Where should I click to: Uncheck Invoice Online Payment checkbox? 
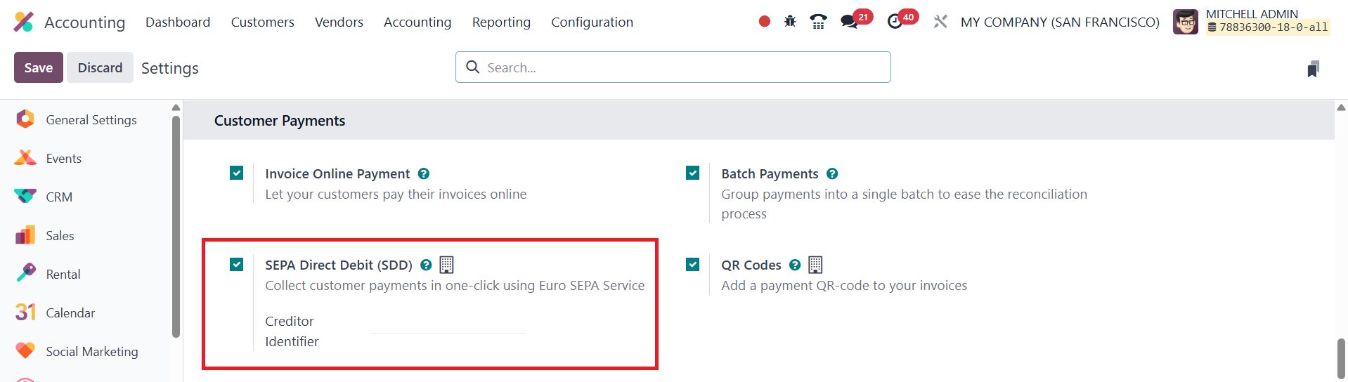point(237,173)
